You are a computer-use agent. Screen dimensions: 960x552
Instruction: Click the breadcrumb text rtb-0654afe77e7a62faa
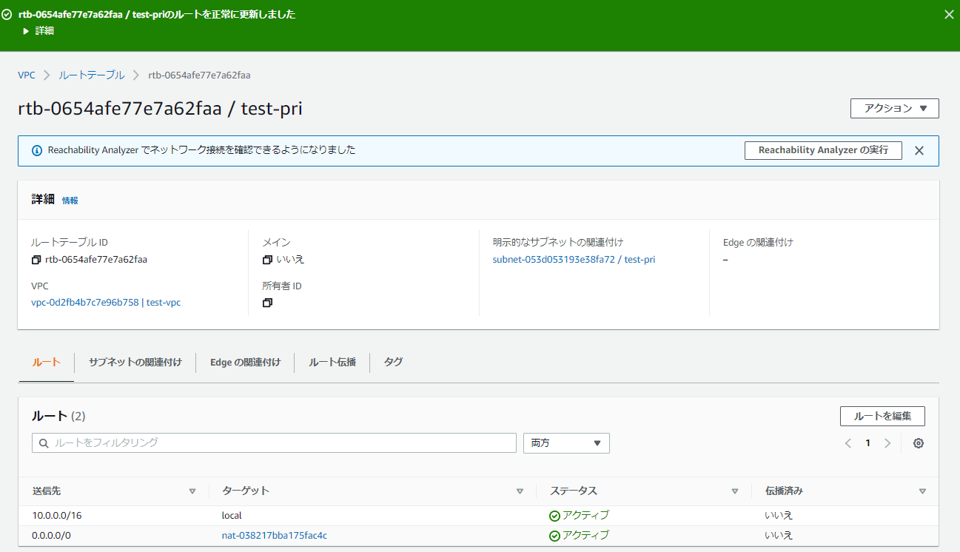click(x=199, y=75)
